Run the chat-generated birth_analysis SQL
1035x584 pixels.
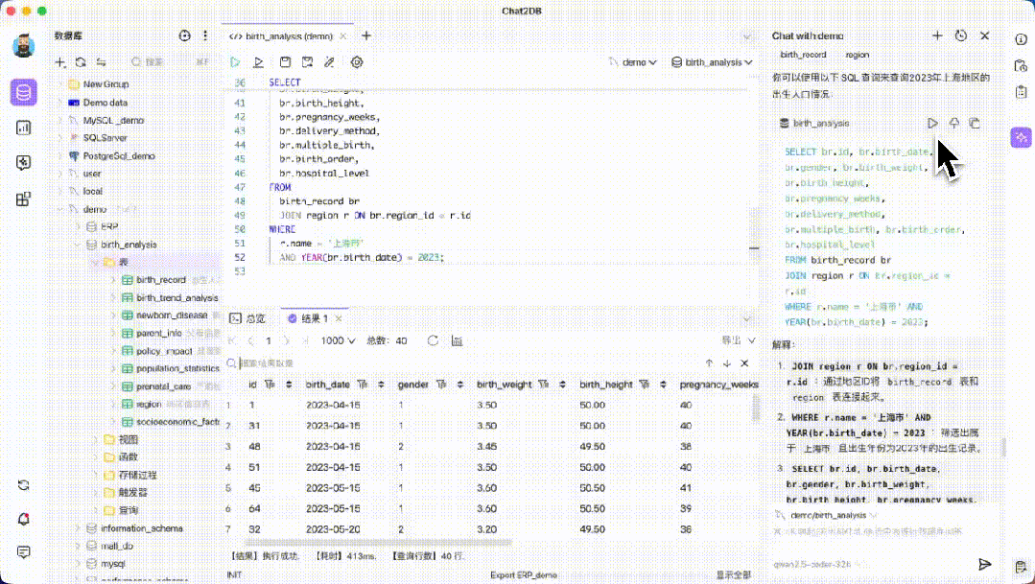click(932, 123)
